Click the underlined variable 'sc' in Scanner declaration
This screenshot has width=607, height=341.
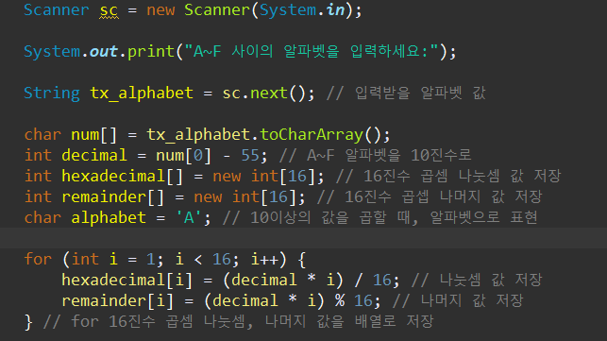[x=110, y=10]
